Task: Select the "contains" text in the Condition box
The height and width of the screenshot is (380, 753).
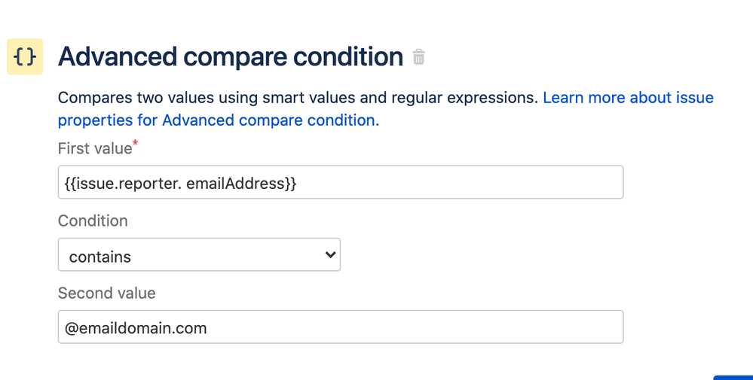Action: [100, 257]
